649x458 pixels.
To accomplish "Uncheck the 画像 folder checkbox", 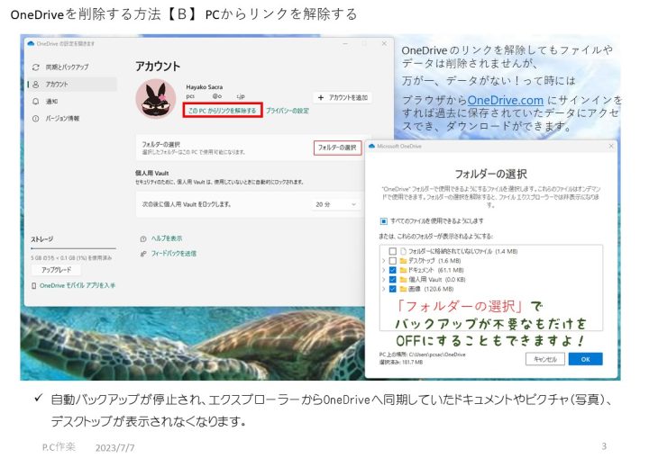I will tap(392, 289).
